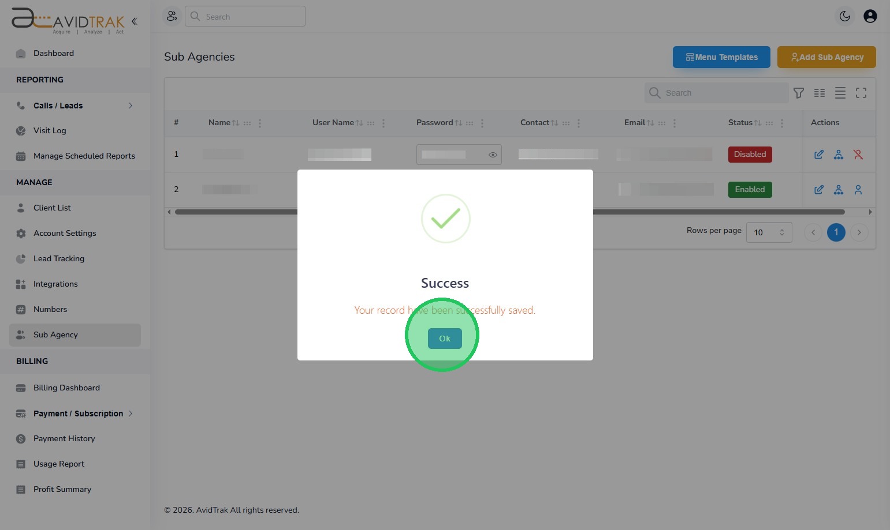The height and width of the screenshot is (530, 890).
Task: Open the user profile avatar menu
Action: [870, 16]
